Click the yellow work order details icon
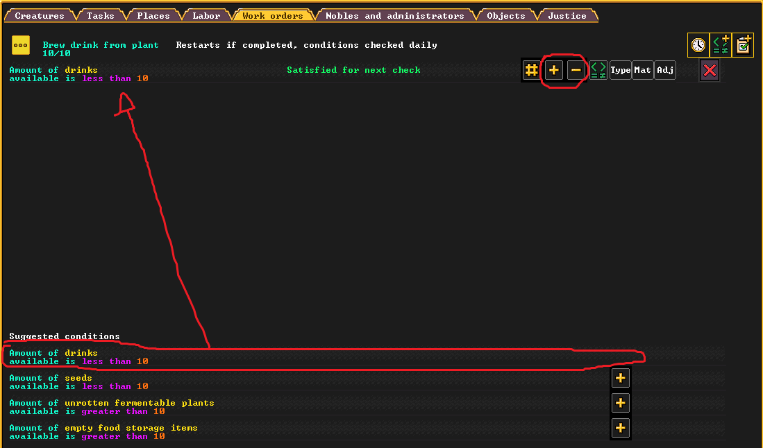This screenshot has height=448, width=763. point(20,45)
